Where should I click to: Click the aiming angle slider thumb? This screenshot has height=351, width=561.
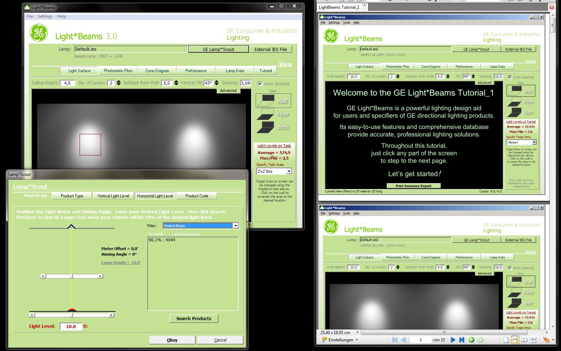coord(72,276)
